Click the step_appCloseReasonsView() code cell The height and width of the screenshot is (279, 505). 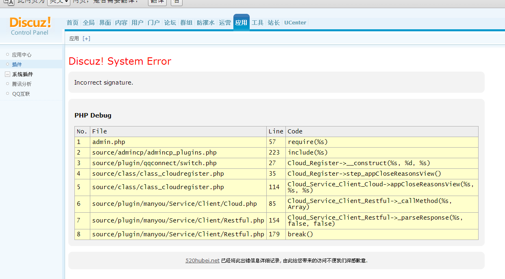pos(382,174)
